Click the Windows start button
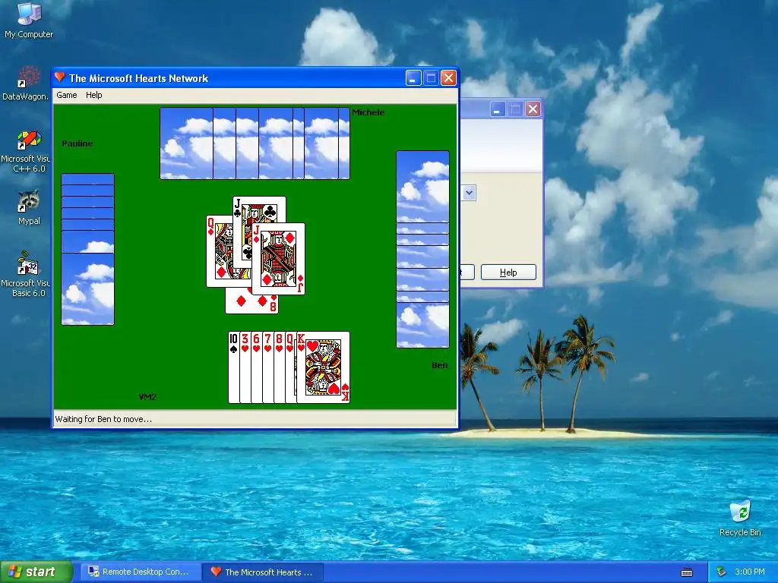 tap(36, 572)
